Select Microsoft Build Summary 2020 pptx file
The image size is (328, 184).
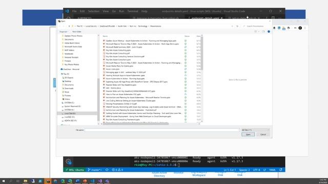click(124, 47)
